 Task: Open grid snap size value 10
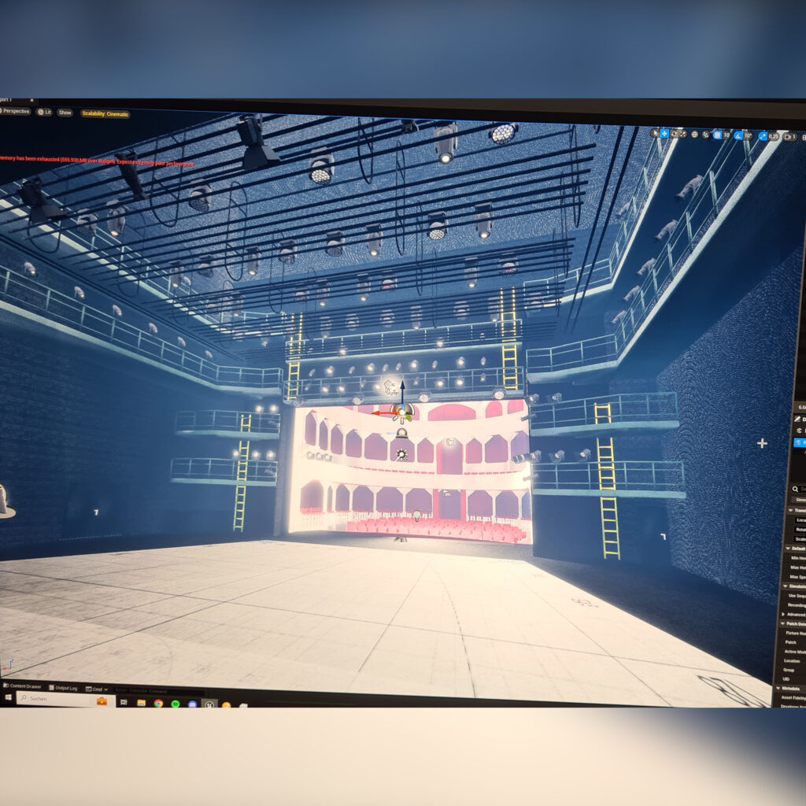727,135
